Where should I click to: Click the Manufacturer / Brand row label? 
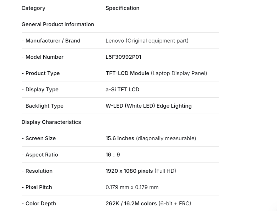(51, 41)
